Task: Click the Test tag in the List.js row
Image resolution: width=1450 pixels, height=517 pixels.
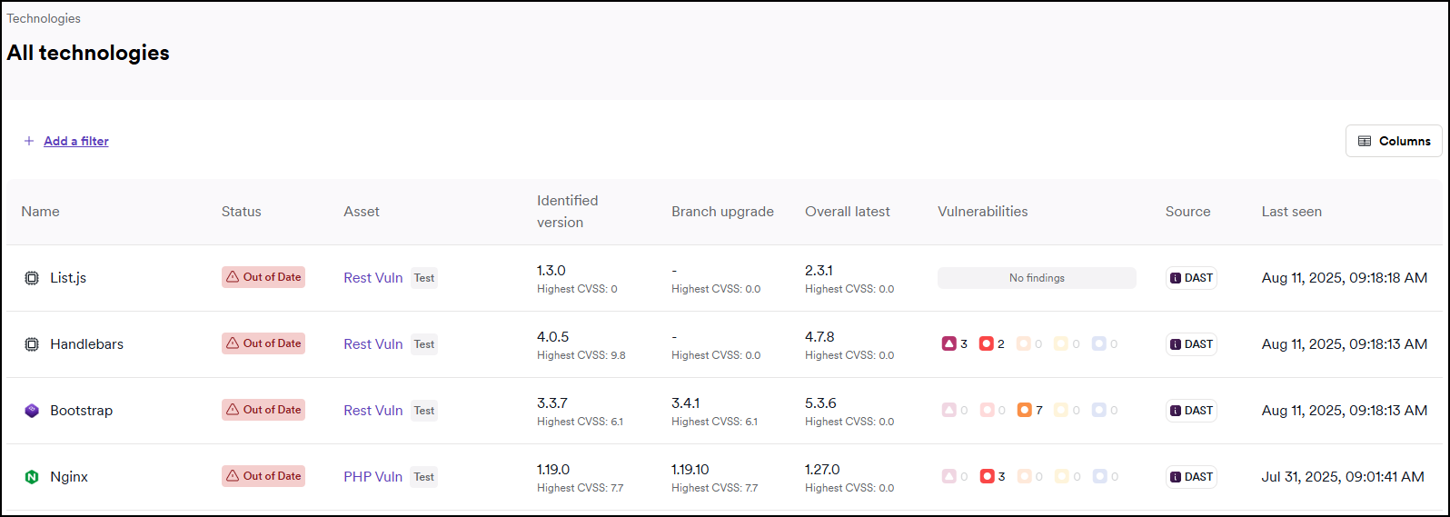Action: 424,278
